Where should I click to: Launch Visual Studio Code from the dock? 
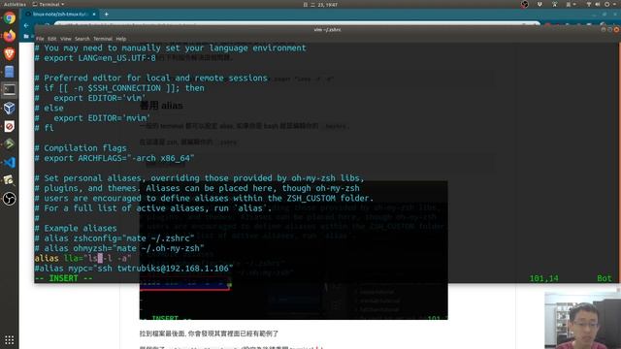point(10,162)
